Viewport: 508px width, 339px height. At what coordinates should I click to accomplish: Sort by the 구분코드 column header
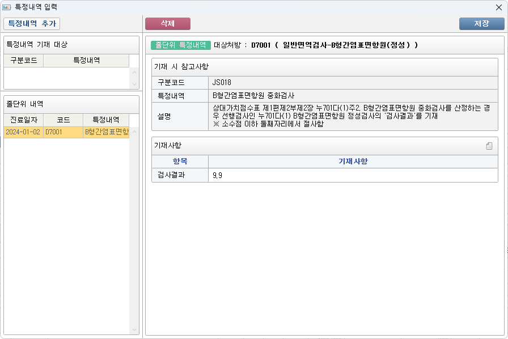click(x=23, y=61)
